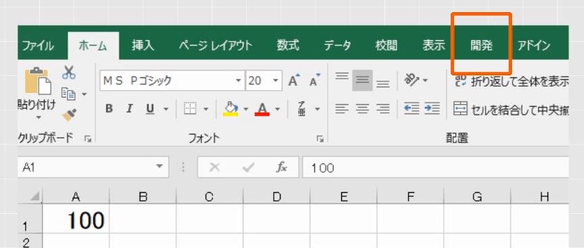Screen dimensions: 584x248
Task: Cancel entry with formula bar X
Action: tap(214, 167)
